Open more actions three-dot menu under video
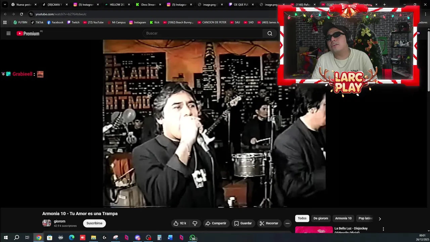Image resolution: width=430 pixels, height=242 pixels. [x=287, y=223]
